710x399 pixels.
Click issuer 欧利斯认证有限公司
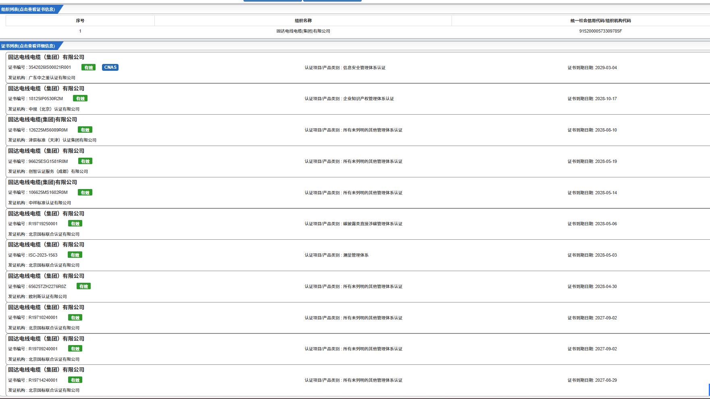click(48, 296)
